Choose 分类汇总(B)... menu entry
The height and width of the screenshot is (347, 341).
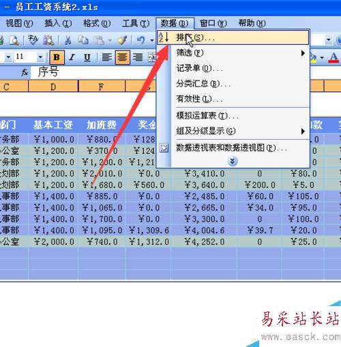tap(233, 84)
